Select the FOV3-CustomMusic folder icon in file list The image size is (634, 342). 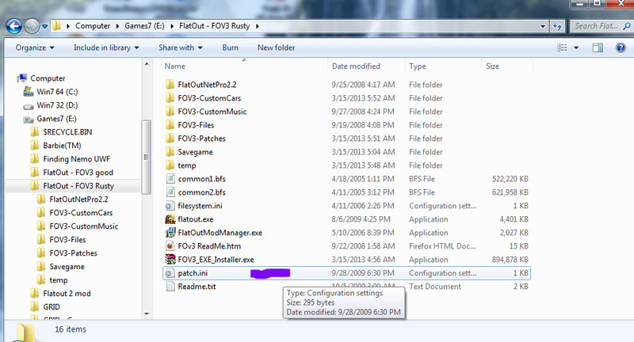[x=170, y=112]
